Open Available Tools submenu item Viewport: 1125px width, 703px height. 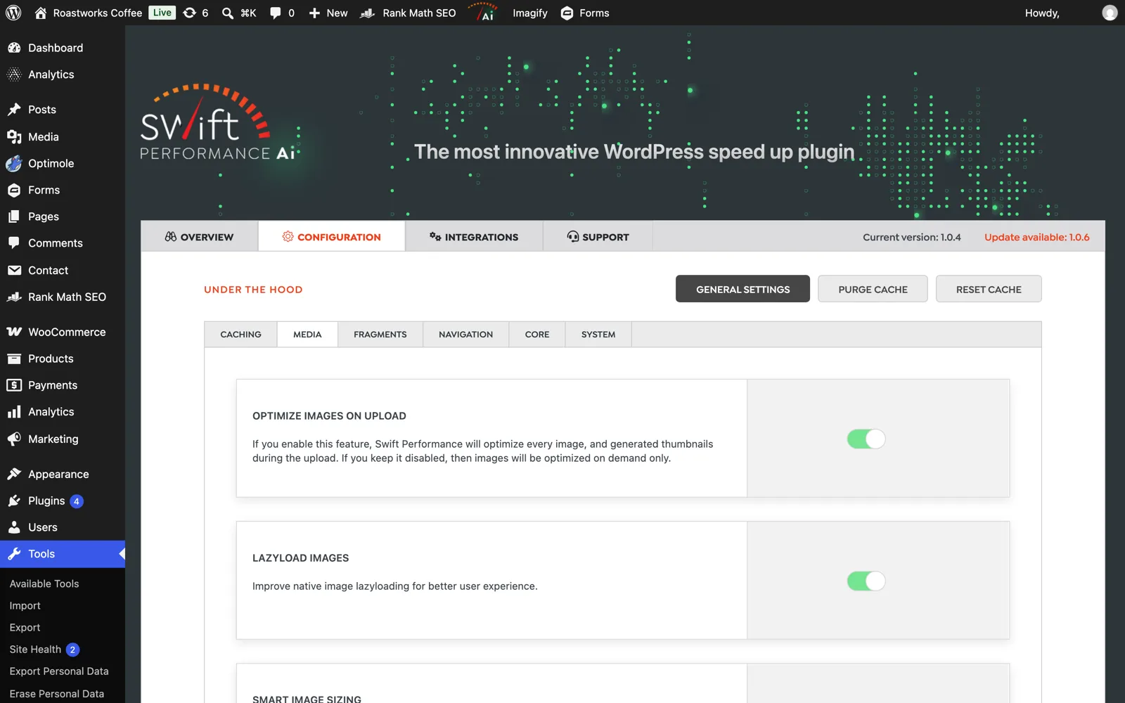click(44, 583)
